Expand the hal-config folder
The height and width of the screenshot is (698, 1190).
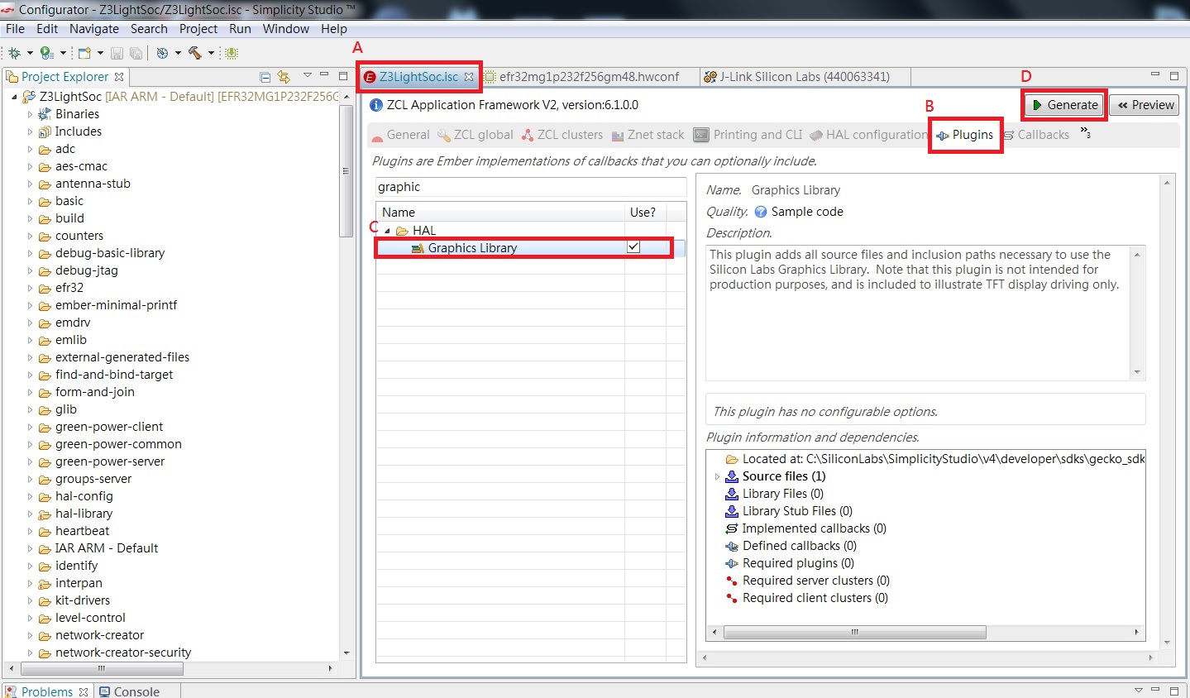[30, 496]
